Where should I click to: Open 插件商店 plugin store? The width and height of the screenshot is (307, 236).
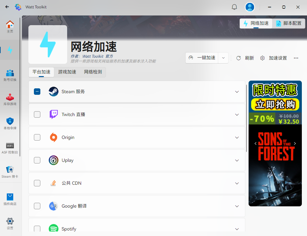(10, 200)
